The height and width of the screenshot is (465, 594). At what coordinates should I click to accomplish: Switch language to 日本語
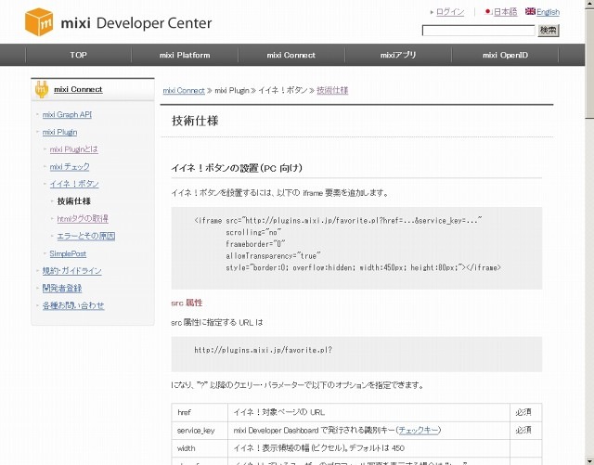click(505, 12)
